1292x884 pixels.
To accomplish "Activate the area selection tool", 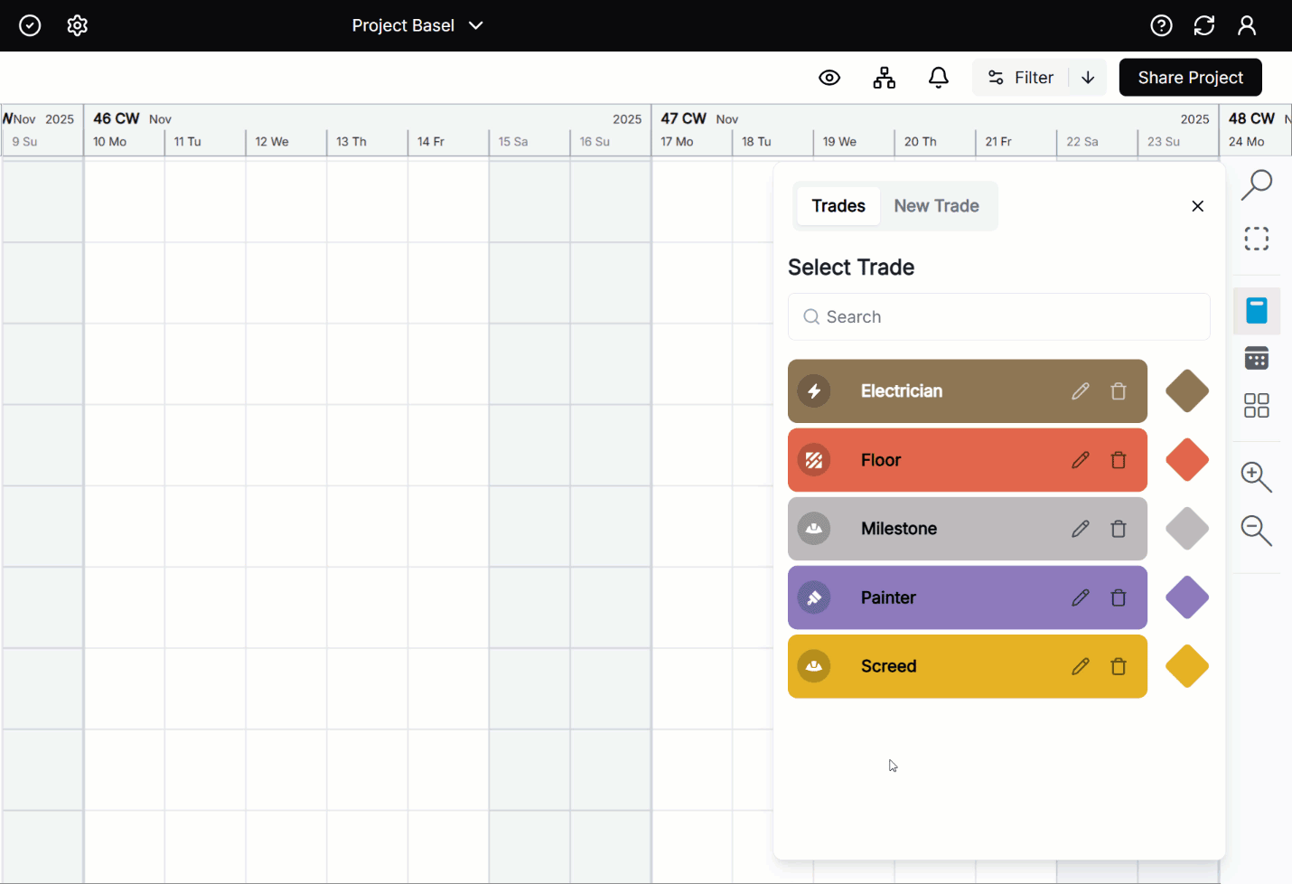I will (x=1257, y=238).
